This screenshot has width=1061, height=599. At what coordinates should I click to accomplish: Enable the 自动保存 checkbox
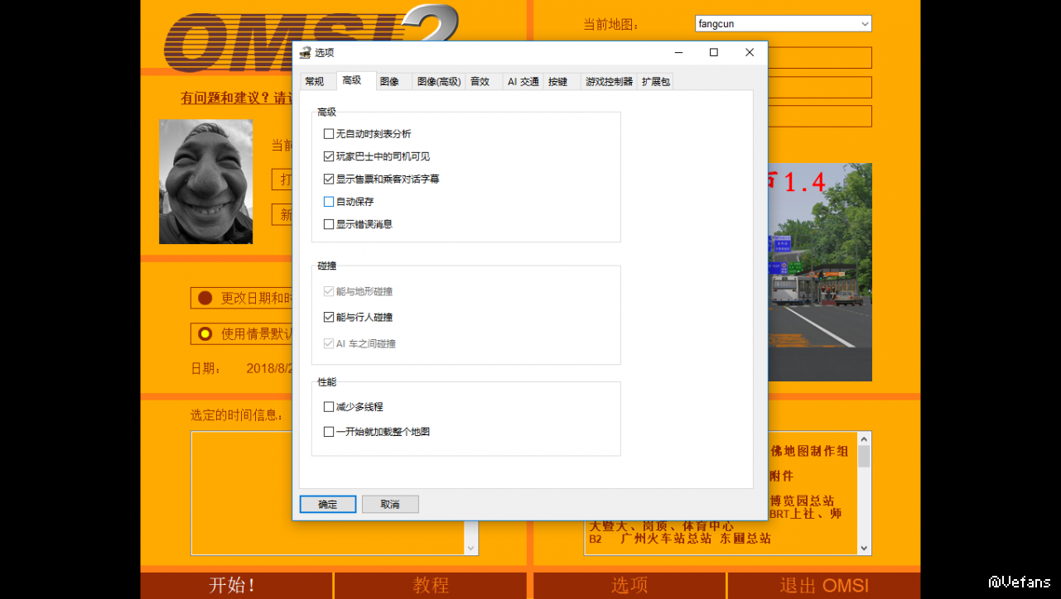[329, 202]
